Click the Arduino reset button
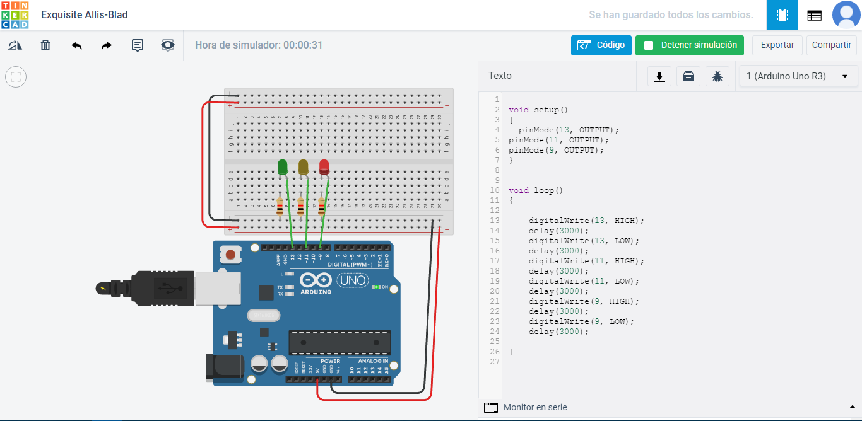862x421 pixels. [x=231, y=255]
